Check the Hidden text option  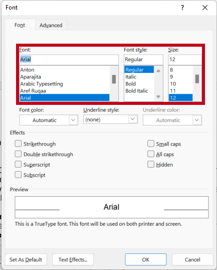coord(151,164)
